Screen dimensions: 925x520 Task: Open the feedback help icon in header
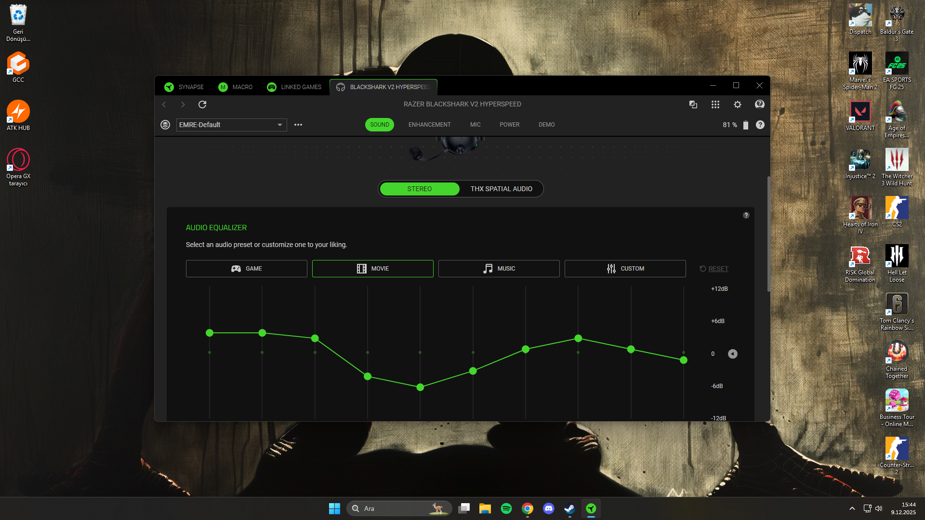(760, 104)
